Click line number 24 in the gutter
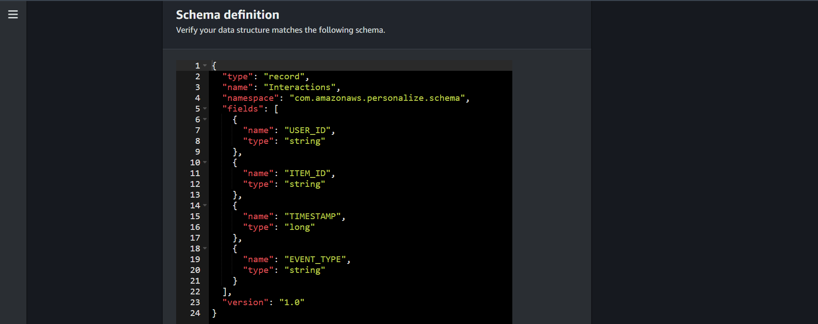Viewport: 818px width, 324px height. point(195,313)
